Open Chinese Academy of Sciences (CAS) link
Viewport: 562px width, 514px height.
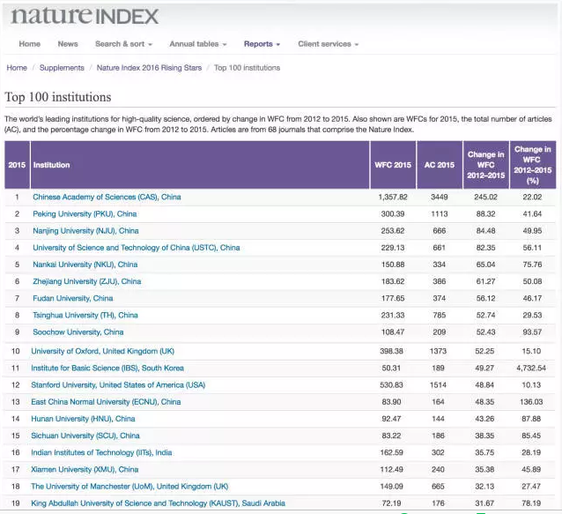pyautogui.click(x=107, y=197)
